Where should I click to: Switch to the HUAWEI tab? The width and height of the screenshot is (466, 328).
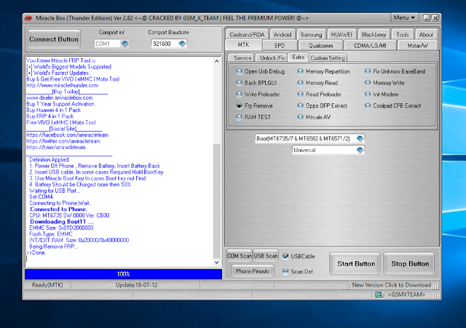(341, 35)
